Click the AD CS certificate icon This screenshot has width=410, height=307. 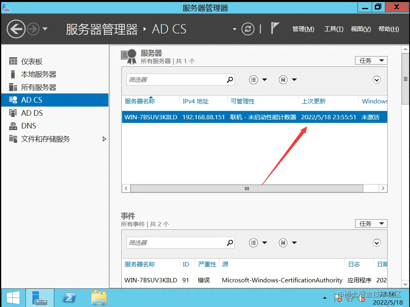pyautogui.click(x=13, y=100)
